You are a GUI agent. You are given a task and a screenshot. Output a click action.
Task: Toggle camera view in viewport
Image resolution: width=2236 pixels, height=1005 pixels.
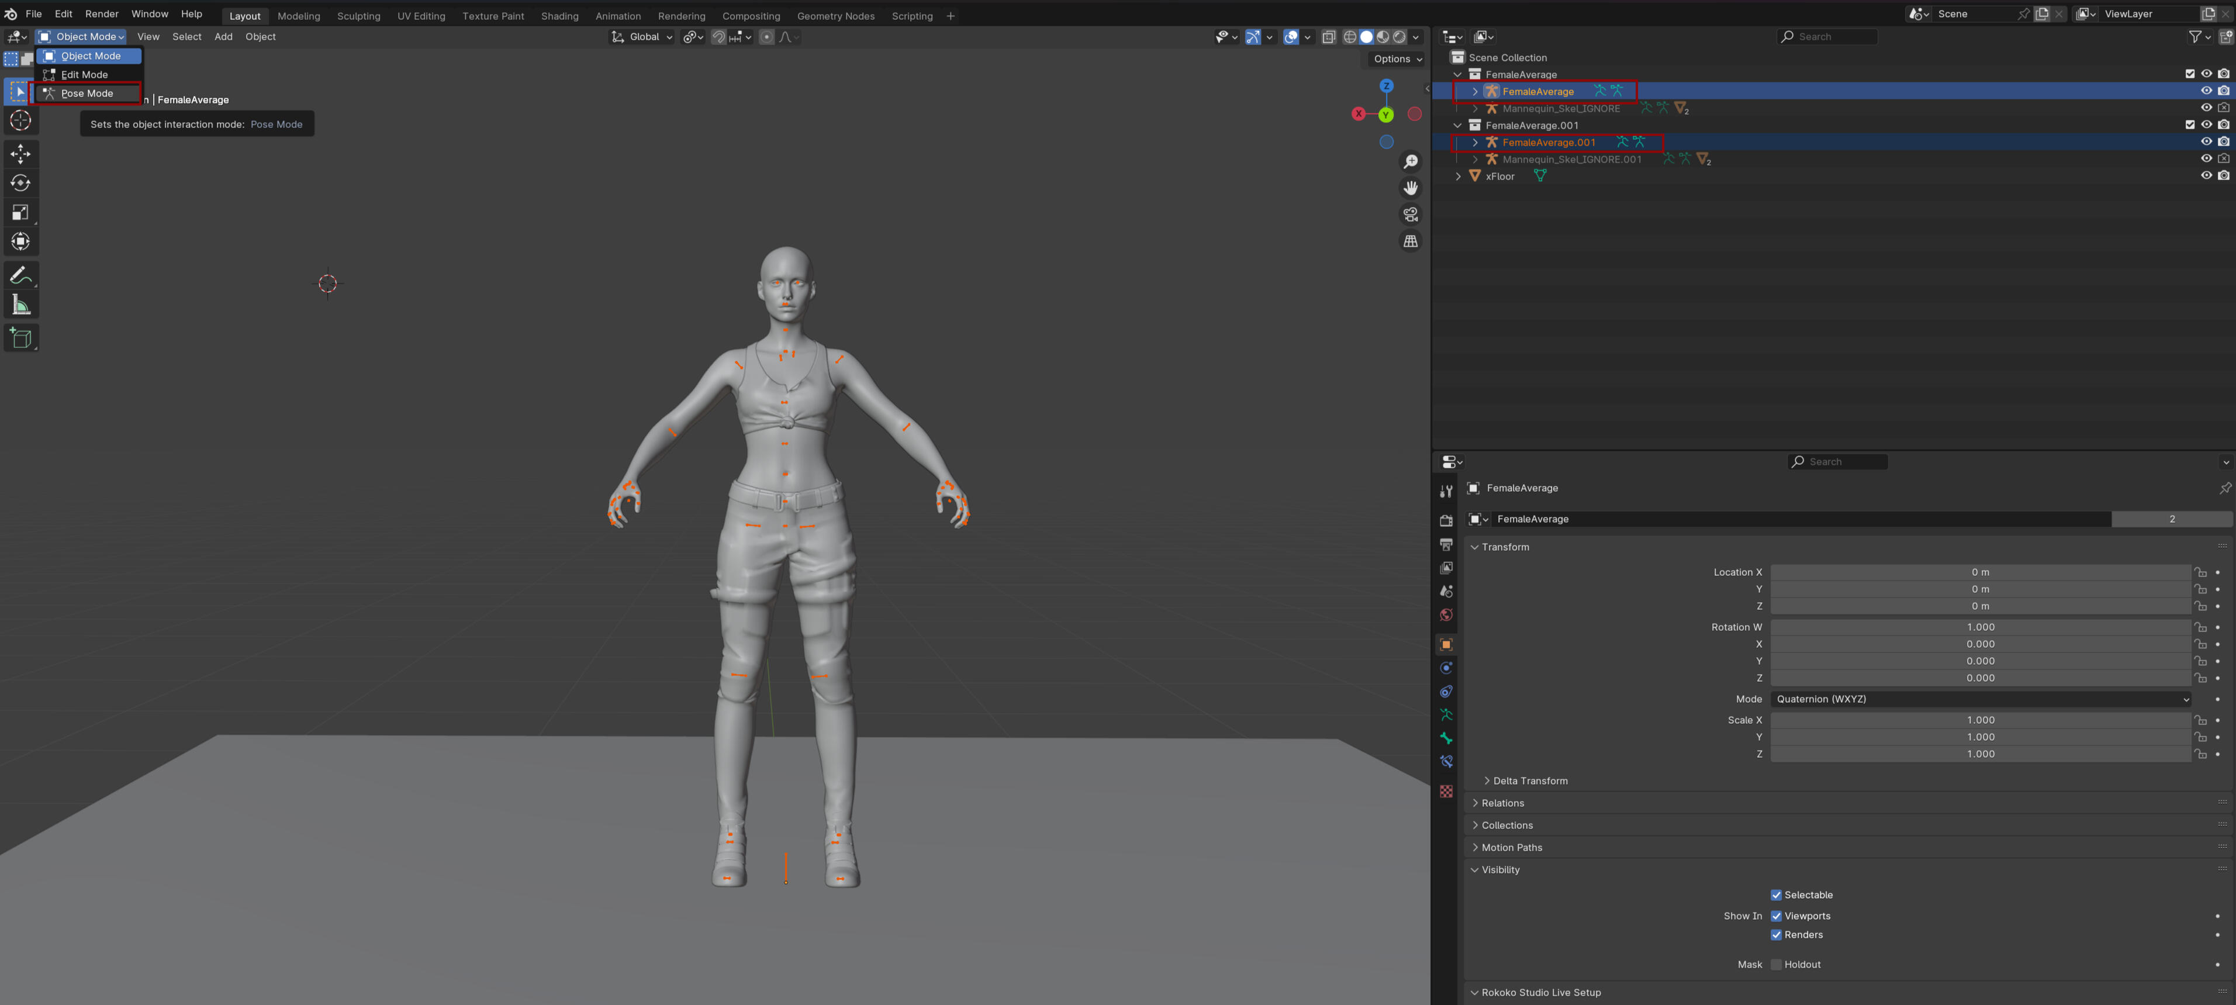[x=1411, y=215]
